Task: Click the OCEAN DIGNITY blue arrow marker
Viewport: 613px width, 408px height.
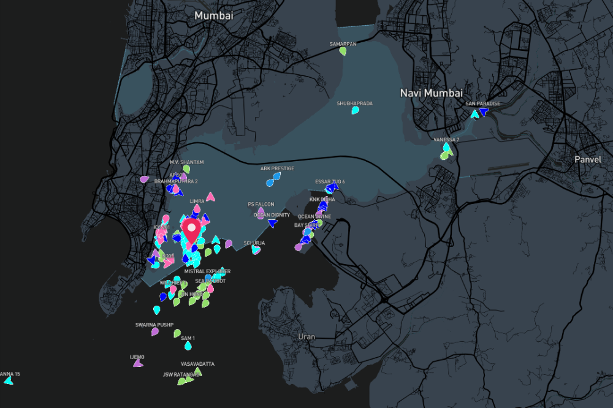Action: tap(272, 223)
